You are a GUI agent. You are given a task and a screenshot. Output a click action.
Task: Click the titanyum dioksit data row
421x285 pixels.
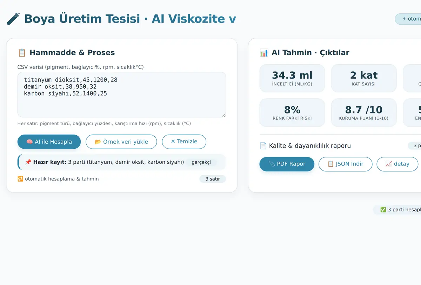pos(71,80)
